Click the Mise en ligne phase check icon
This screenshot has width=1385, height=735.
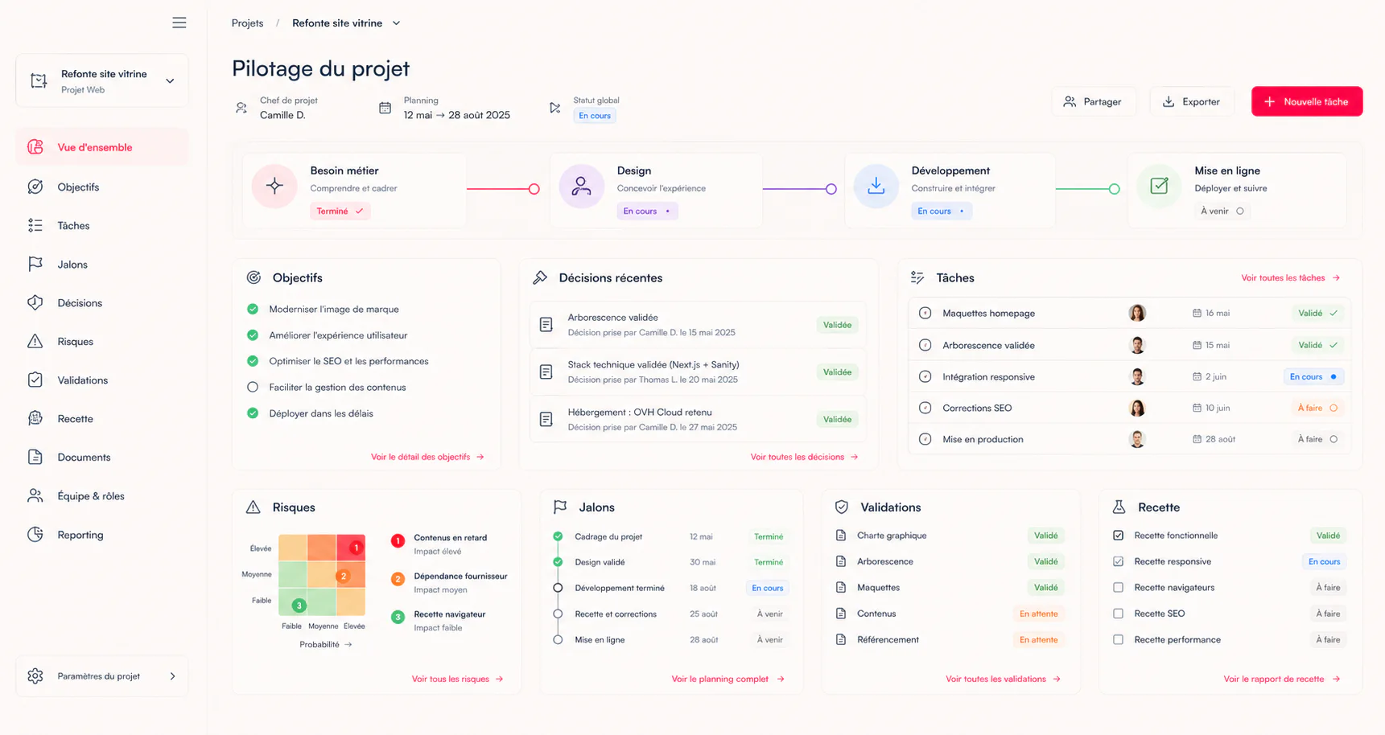(1159, 186)
